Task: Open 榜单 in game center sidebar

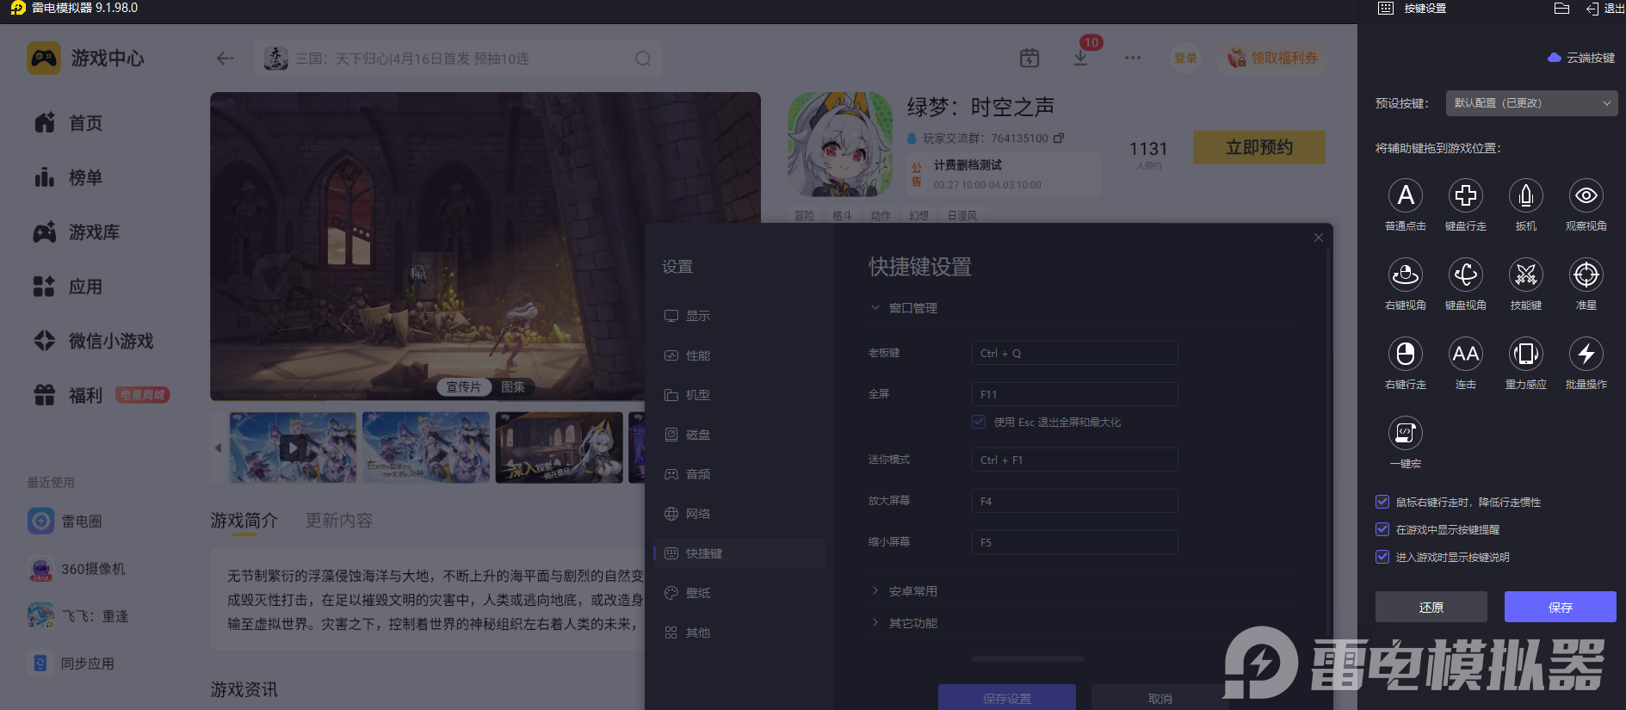Action: (x=69, y=177)
